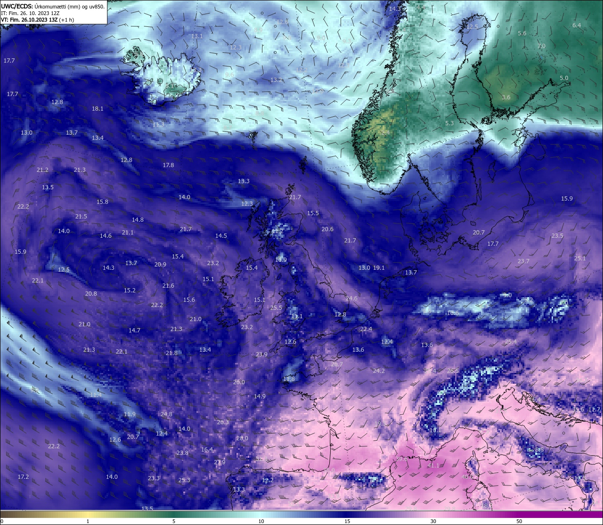The width and height of the screenshot is (603, 525).
Task: Click the 23.5 value label
Action: coord(557,236)
